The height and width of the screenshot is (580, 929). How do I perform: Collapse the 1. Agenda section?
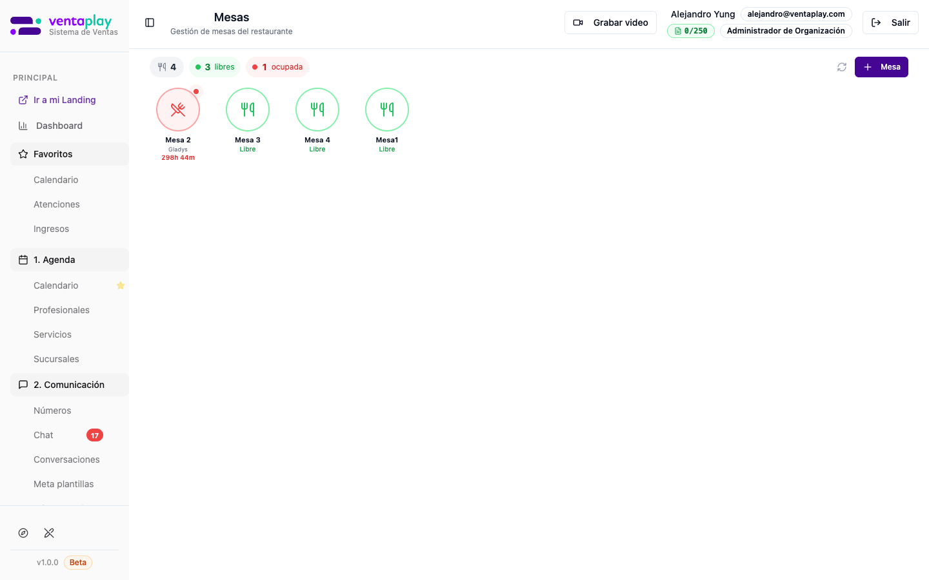pyautogui.click(x=70, y=260)
